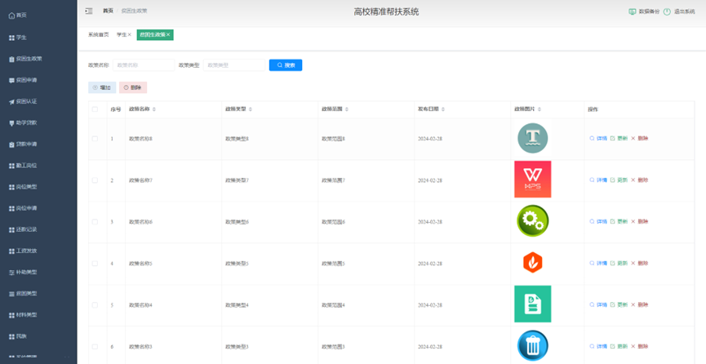
Task: Check the row checkbox for 政策名称3
Action: tap(95, 347)
